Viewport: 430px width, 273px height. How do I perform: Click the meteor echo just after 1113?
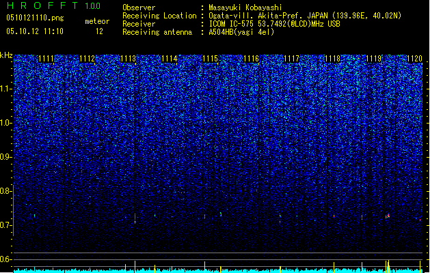(x=135, y=219)
